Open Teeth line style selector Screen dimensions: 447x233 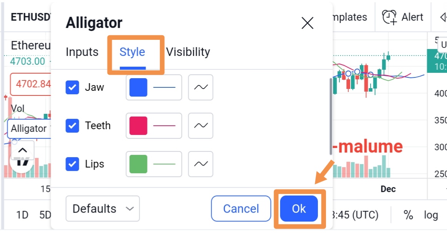click(164, 126)
